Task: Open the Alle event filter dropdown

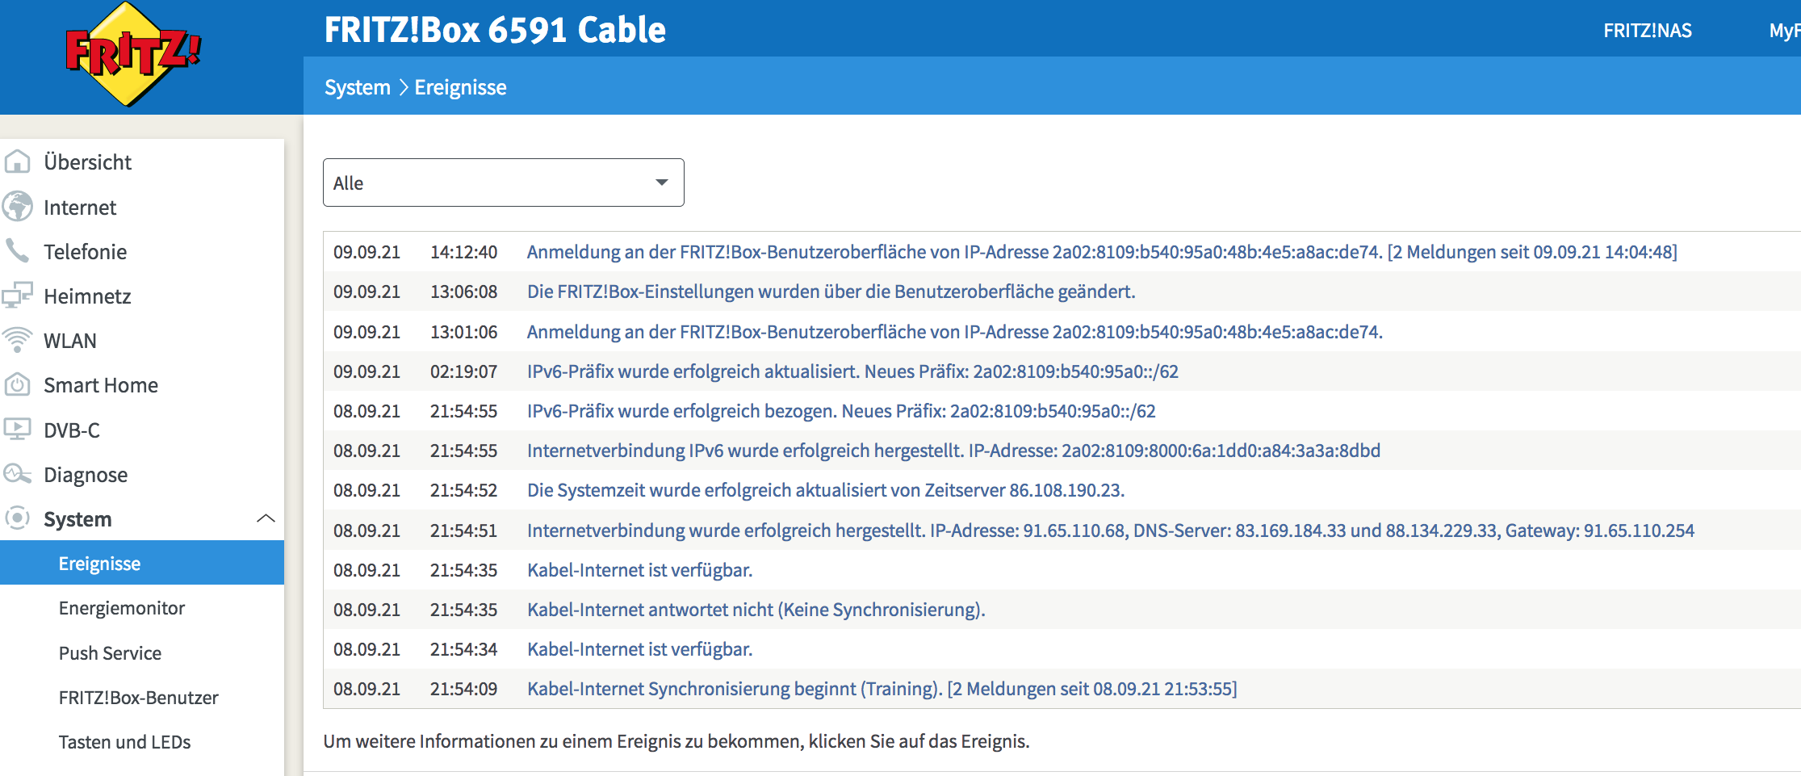Action: [x=503, y=182]
